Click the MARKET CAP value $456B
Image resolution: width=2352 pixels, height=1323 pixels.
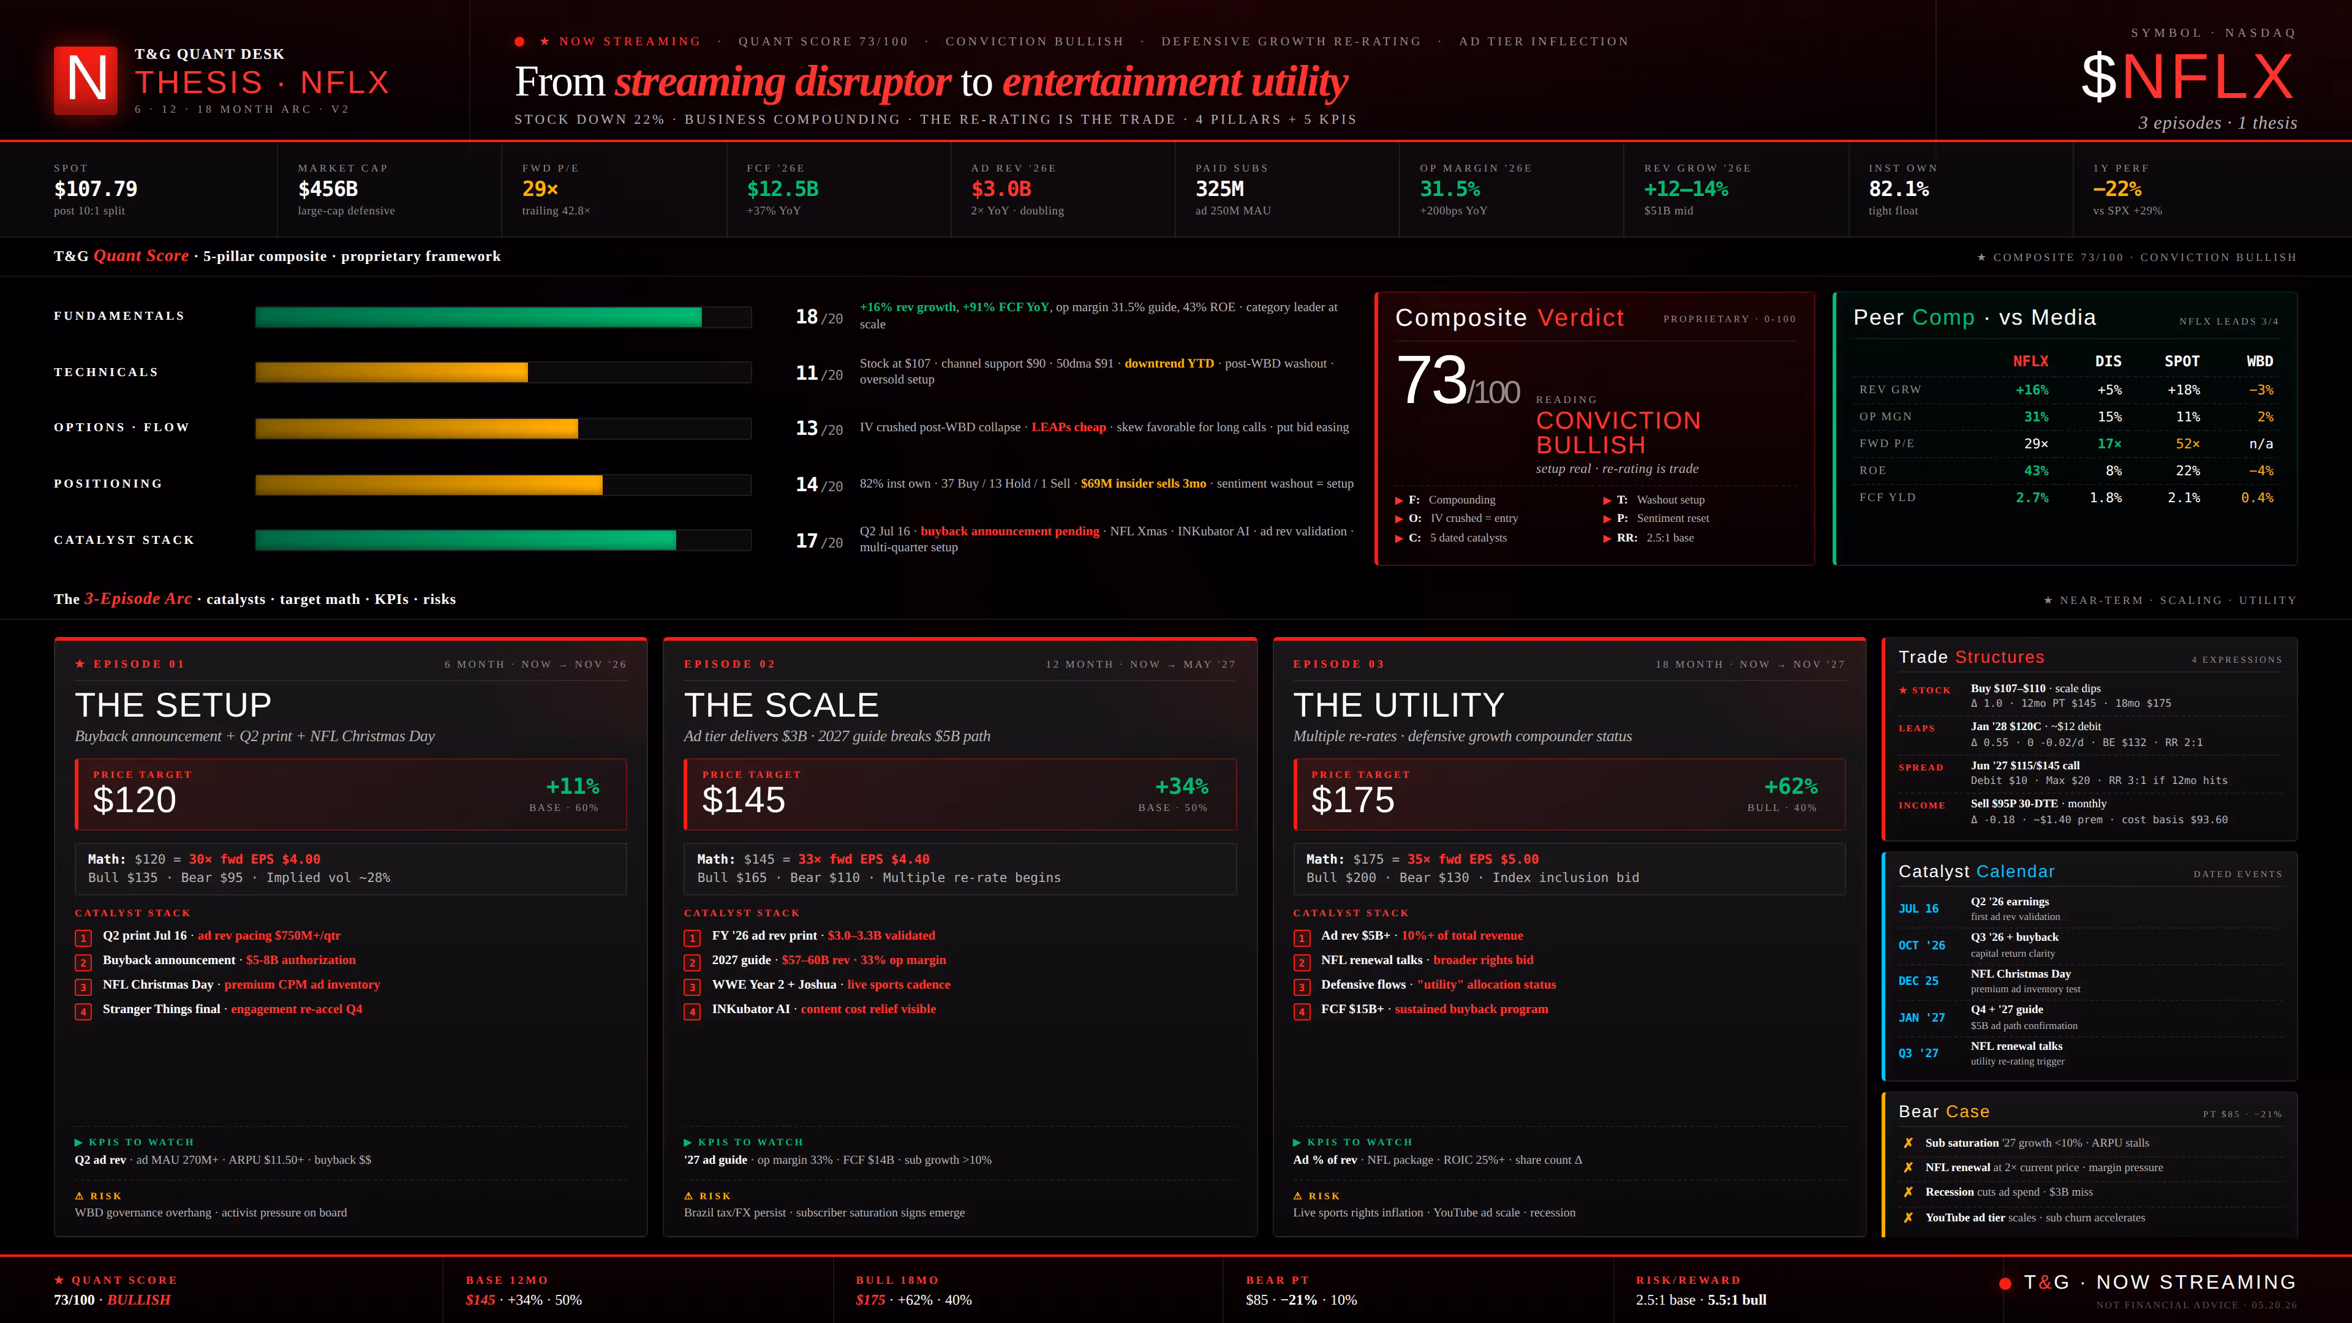(328, 189)
